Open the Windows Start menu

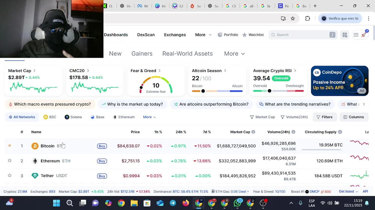(57, 203)
